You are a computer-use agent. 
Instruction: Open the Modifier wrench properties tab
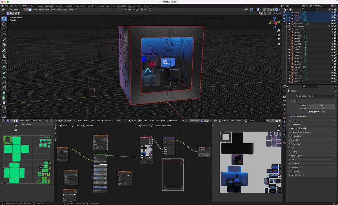[x=284, y=122]
